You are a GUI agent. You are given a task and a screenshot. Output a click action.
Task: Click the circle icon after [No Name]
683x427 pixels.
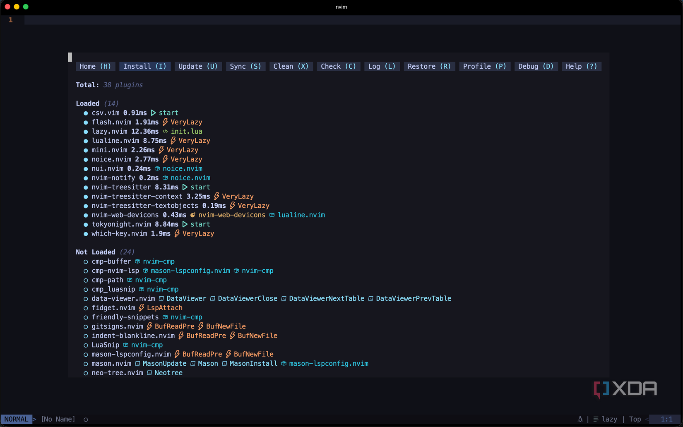(x=86, y=420)
